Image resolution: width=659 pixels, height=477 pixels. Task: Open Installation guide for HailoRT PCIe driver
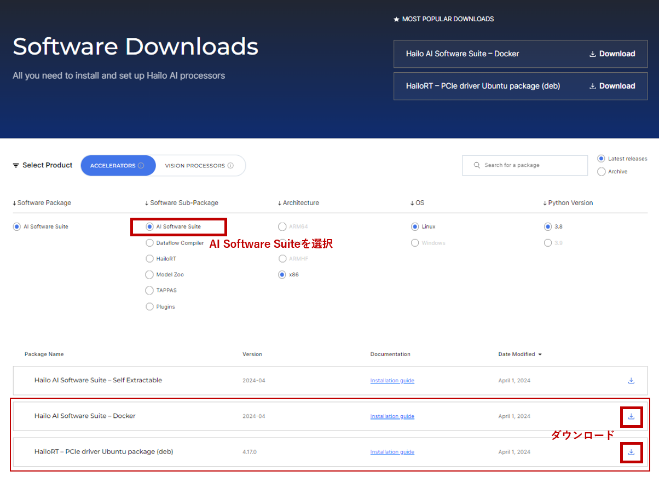[x=392, y=452]
